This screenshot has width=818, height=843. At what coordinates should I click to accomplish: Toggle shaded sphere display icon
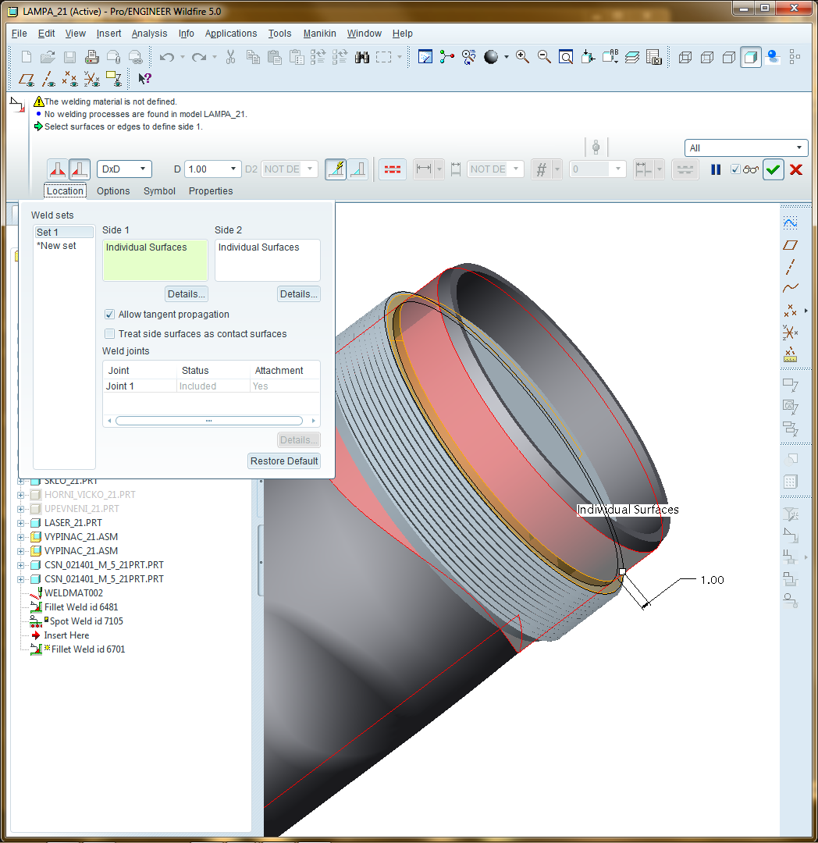pos(491,57)
